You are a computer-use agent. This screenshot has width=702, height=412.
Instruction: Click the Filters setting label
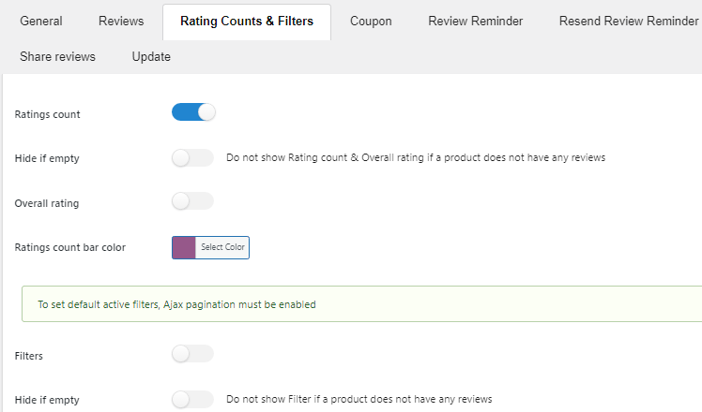tap(29, 356)
